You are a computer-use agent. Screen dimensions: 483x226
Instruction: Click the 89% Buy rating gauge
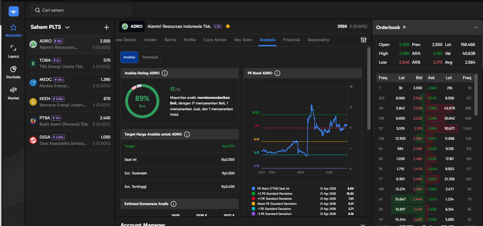pyautogui.click(x=142, y=101)
